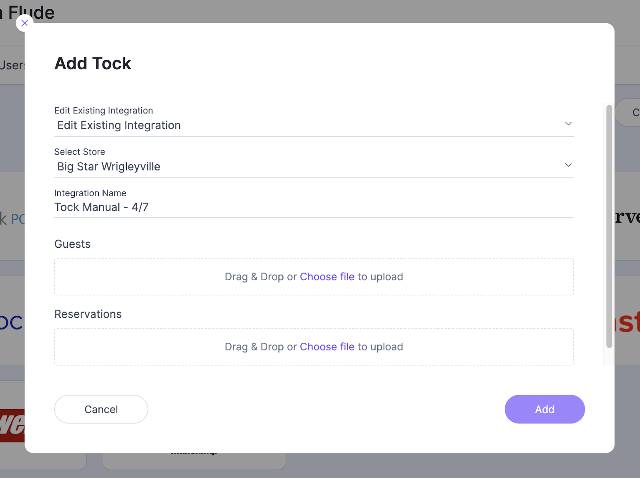Open the Select Store dropdown arrow
The width and height of the screenshot is (640, 478).
click(568, 165)
